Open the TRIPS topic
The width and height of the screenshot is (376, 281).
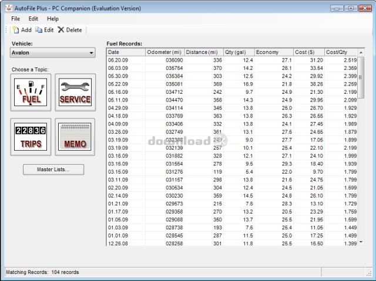[x=31, y=137]
